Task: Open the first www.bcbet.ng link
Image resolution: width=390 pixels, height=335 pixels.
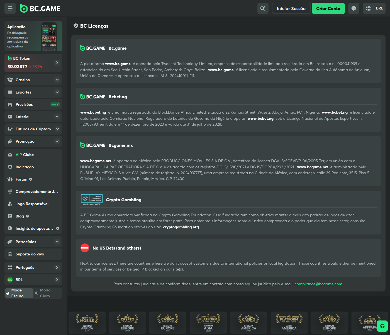Action: (93, 112)
